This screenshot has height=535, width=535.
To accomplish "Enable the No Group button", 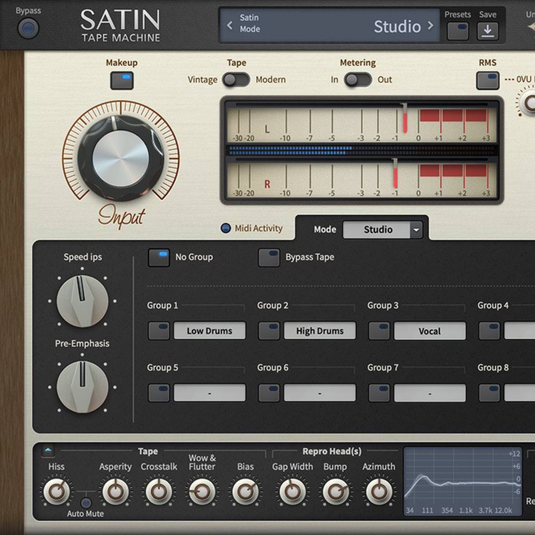I will coord(159,257).
